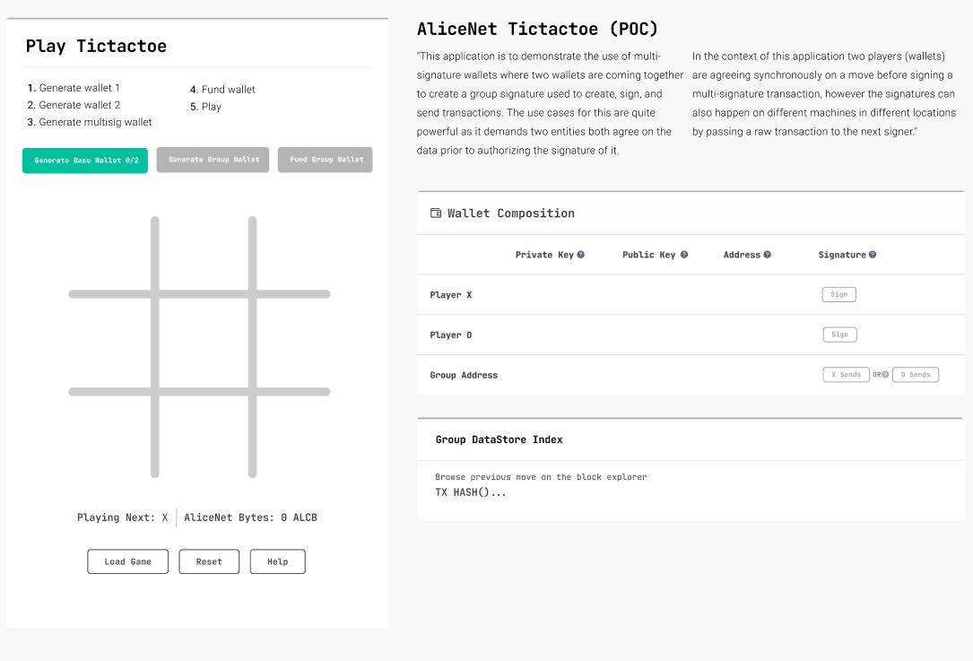Open the Private Key help tooltip
Screen dimensions: 973x661
point(581,254)
